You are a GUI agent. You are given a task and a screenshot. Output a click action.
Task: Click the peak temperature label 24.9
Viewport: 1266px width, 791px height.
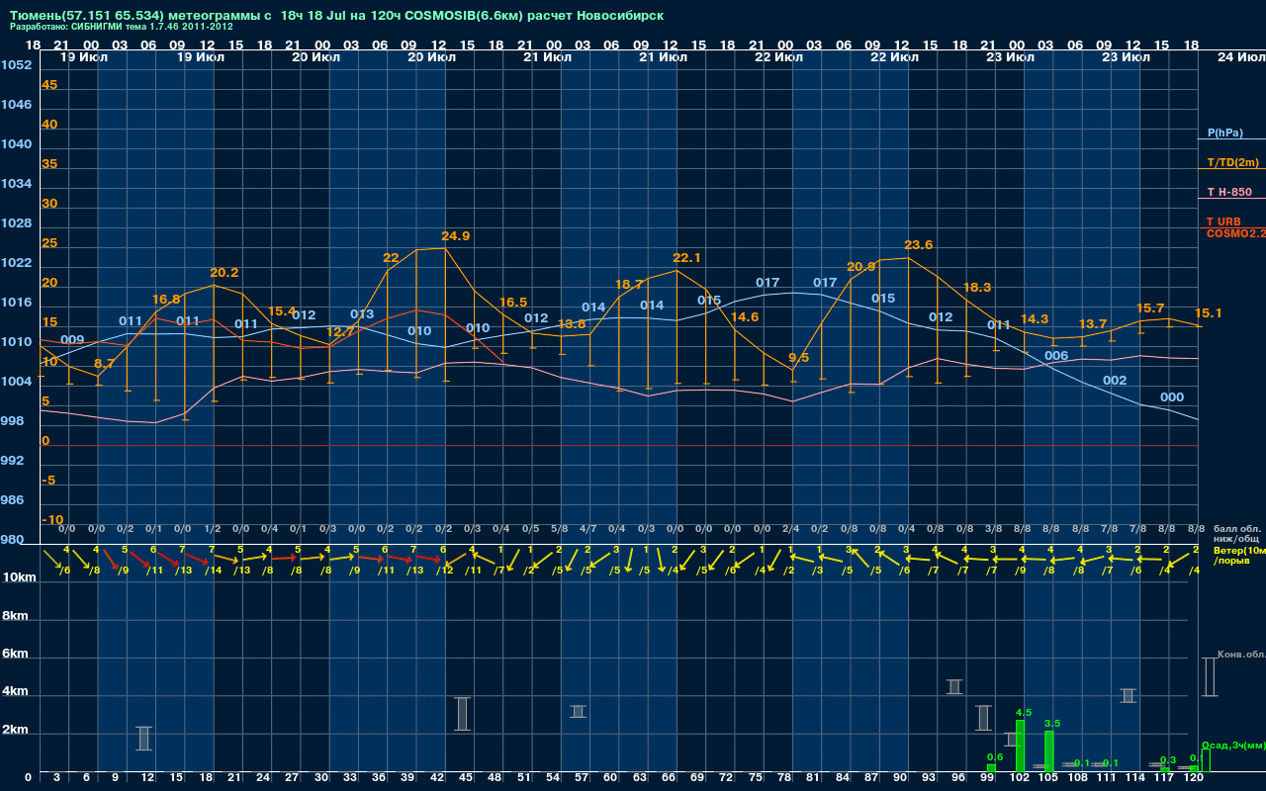pyautogui.click(x=456, y=236)
